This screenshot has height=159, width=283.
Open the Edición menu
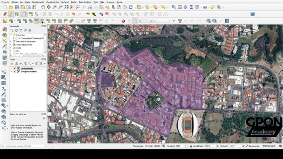click(x=15, y=2)
